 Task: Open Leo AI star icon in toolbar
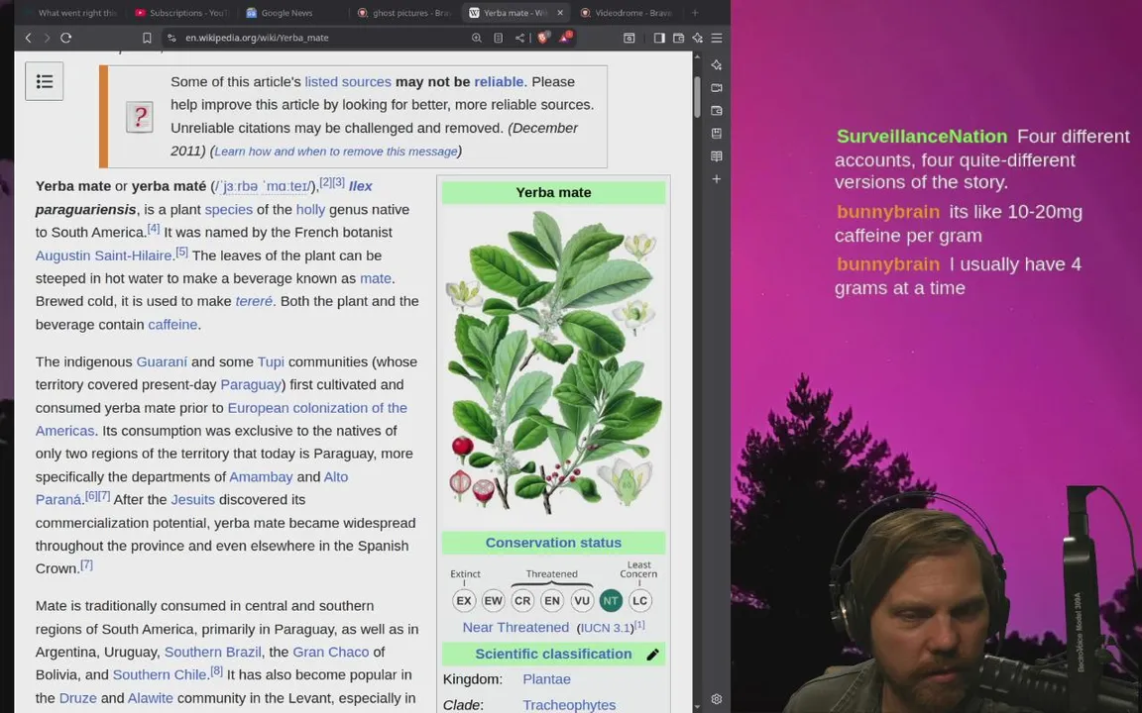pyautogui.click(x=698, y=38)
